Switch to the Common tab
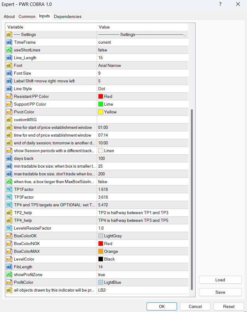Image resolution: width=247 pixels, height=312 pixels. [27, 16]
